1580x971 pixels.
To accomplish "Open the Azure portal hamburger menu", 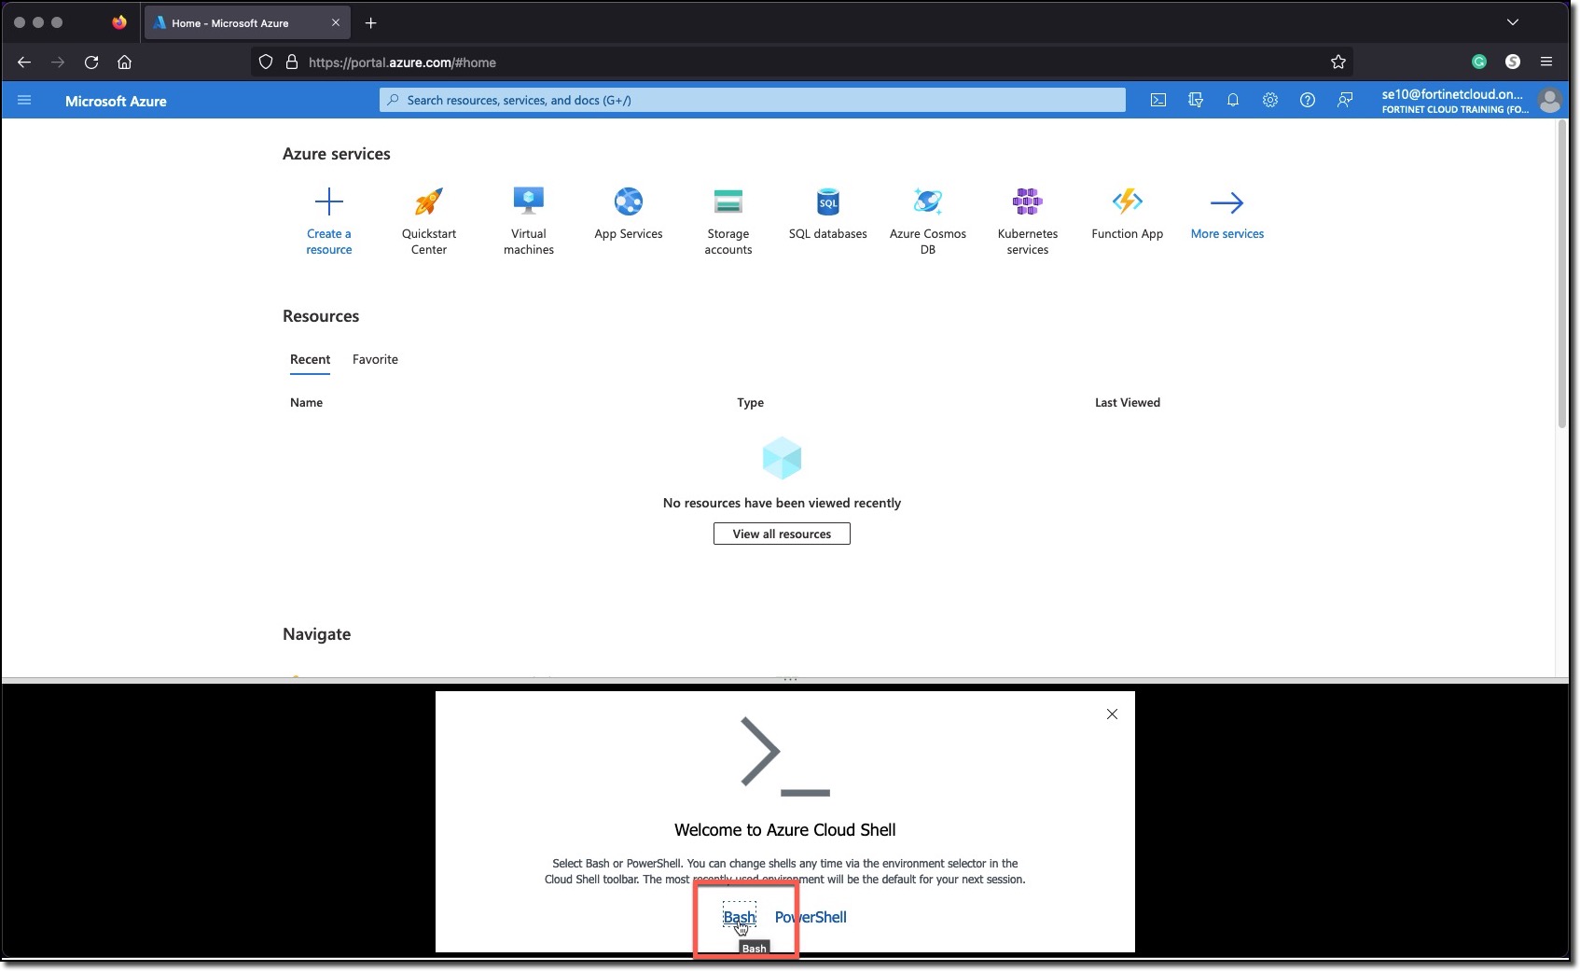I will click(x=24, y=100).
